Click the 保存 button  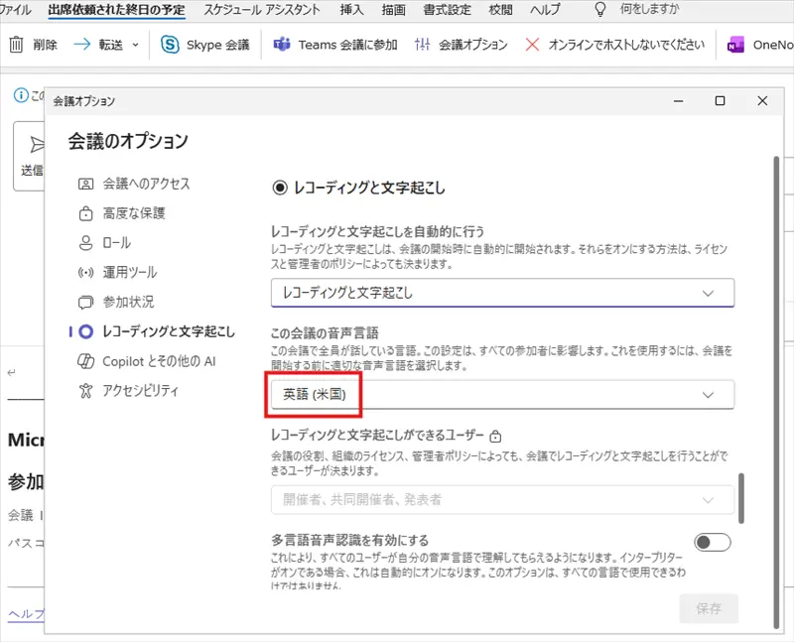click(x=708, y=608)
